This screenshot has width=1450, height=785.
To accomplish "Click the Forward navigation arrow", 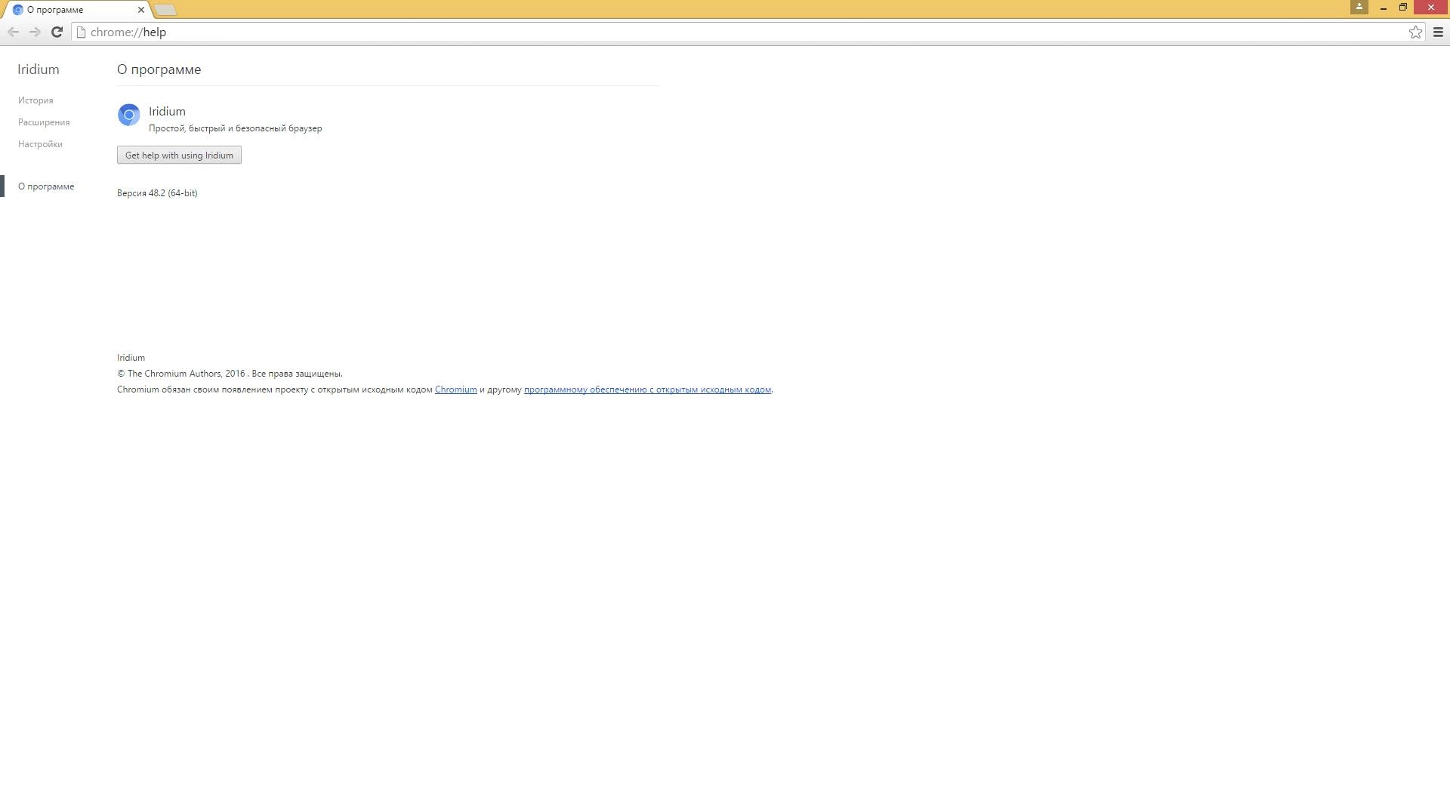I will tap(35, 32).
